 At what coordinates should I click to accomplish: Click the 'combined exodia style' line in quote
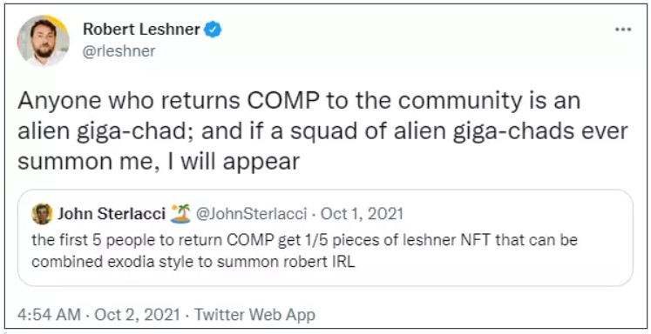click(x=193, y=263)
